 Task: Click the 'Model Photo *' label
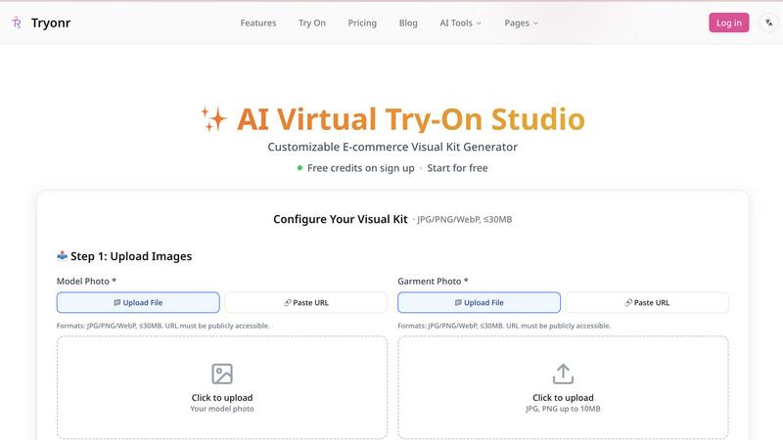(x=86, y=281)
